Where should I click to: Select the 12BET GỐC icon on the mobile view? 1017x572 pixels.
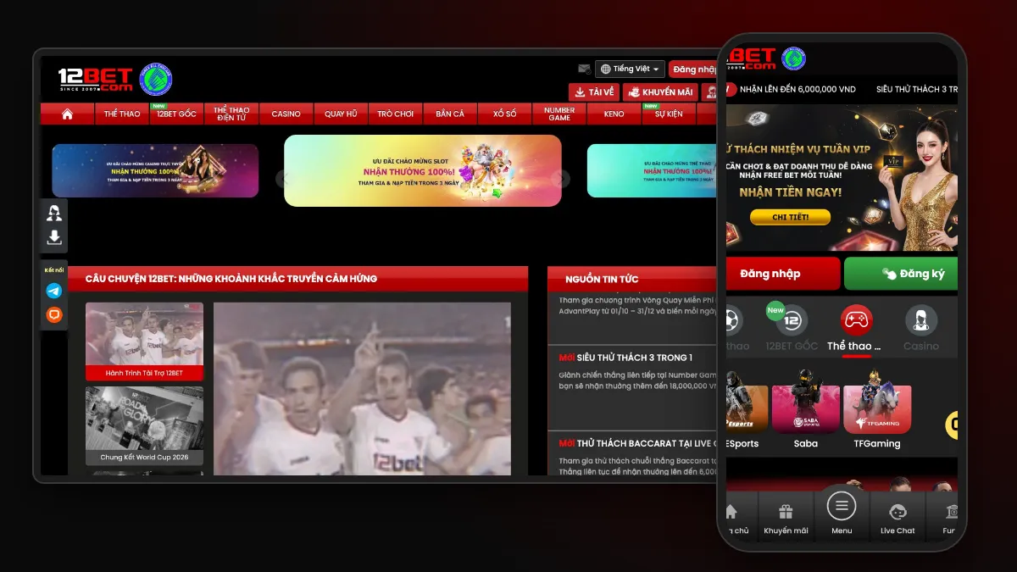tap(792, 320)
